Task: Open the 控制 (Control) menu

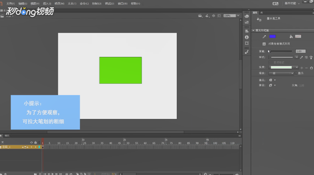Action: 96,4
